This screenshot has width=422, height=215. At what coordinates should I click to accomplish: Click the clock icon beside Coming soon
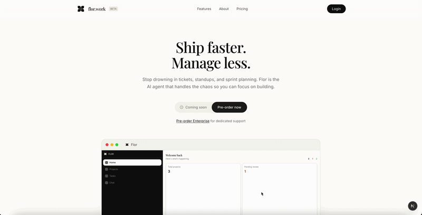[181, 107]
